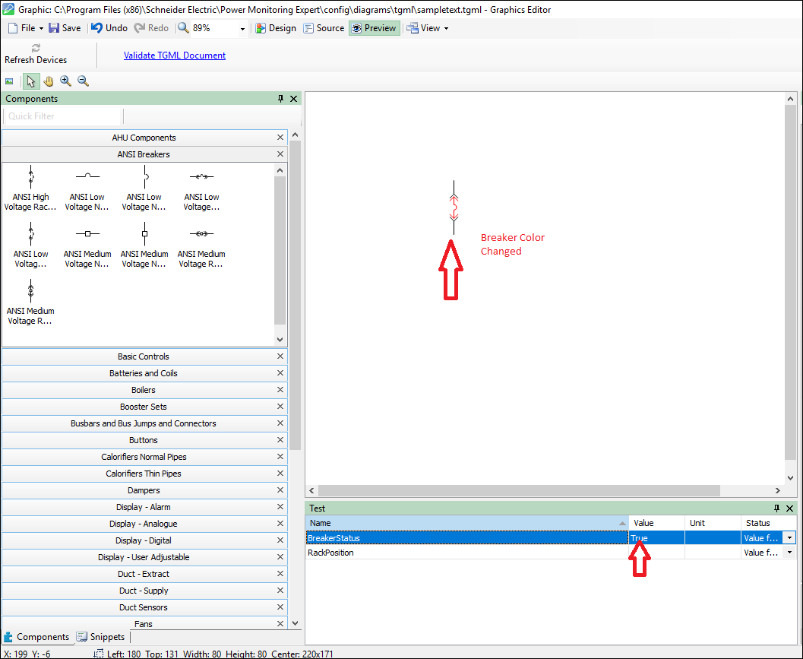Click the Refresh Devices icon
Viewport: 803px width, 659px height.
(36, 48)
